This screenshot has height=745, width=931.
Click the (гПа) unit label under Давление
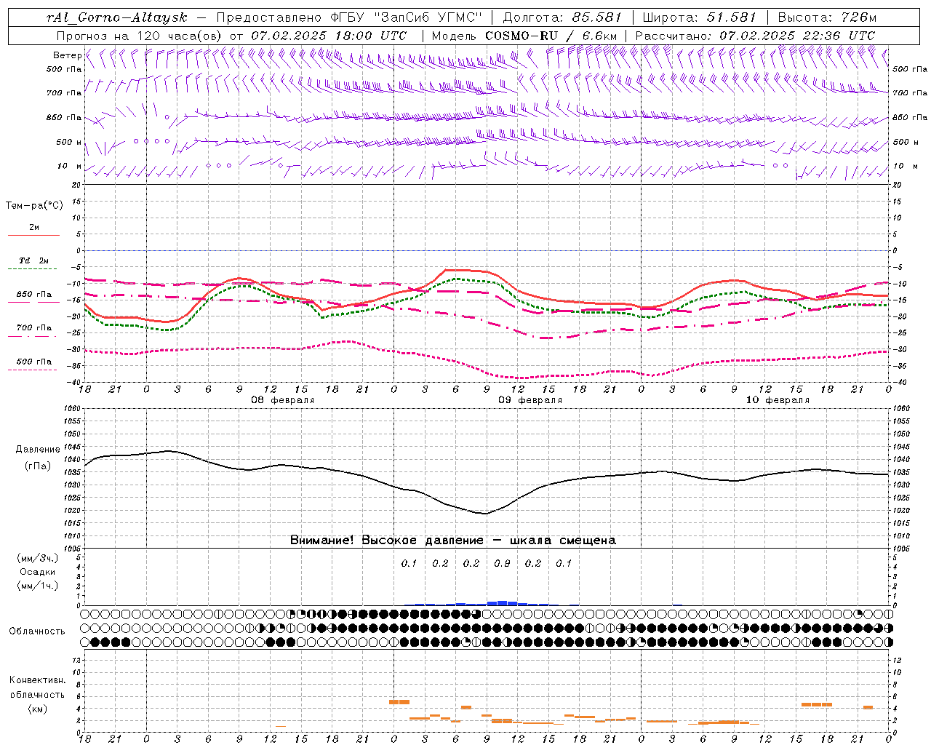tap(38, 466)
